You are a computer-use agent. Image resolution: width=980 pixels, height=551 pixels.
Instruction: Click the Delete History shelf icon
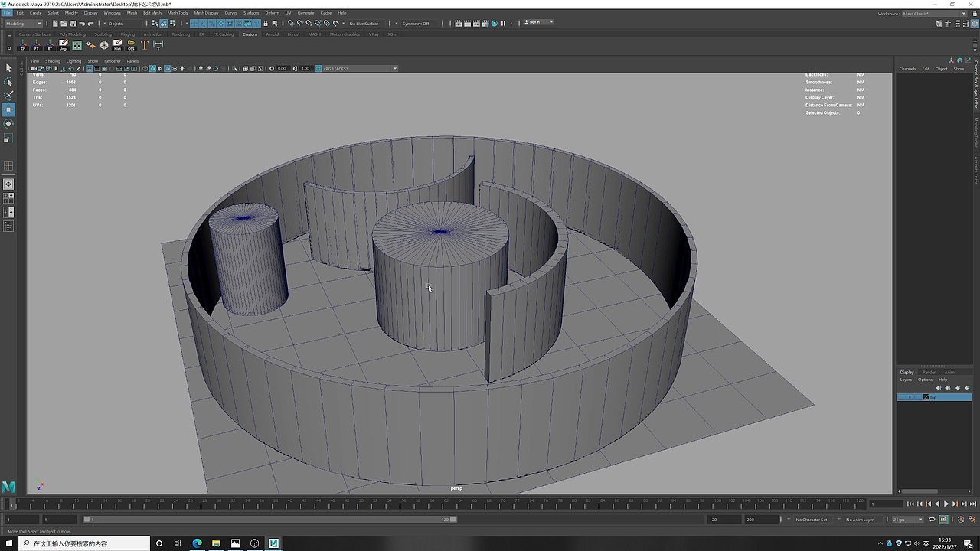[x=117, y=45]
